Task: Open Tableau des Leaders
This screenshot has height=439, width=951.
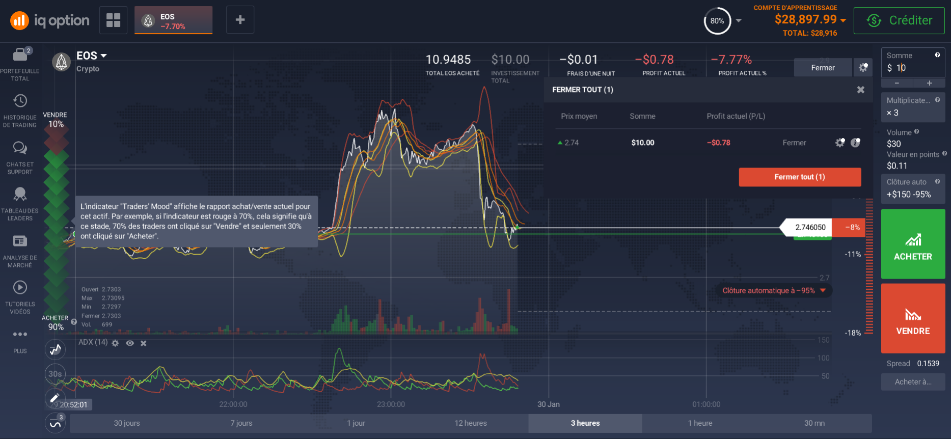Action: tap(20, 204)
